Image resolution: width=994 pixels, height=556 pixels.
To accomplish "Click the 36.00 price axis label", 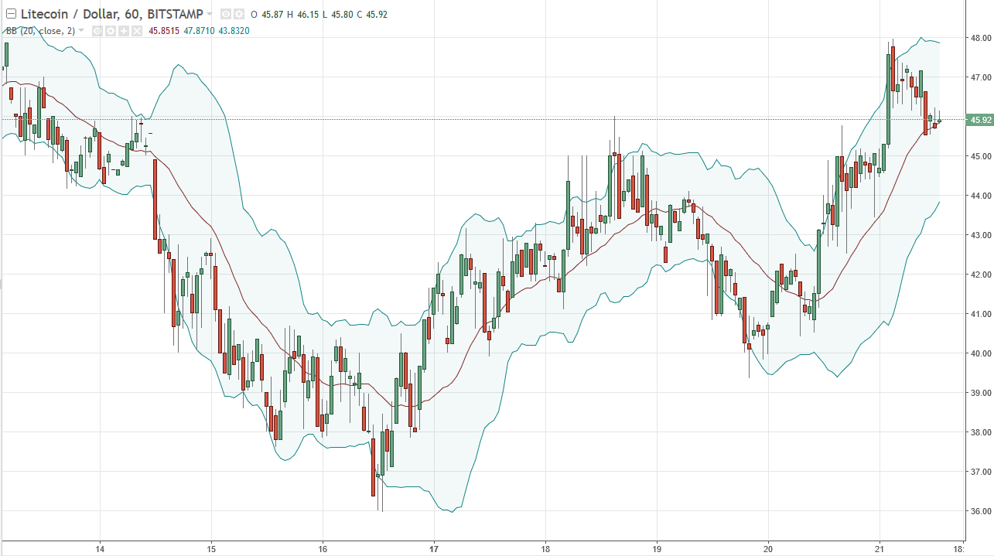I will click(980, 511).
